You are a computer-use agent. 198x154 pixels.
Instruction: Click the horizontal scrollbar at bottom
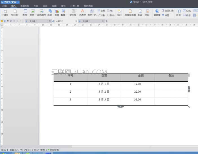point(135,146)
